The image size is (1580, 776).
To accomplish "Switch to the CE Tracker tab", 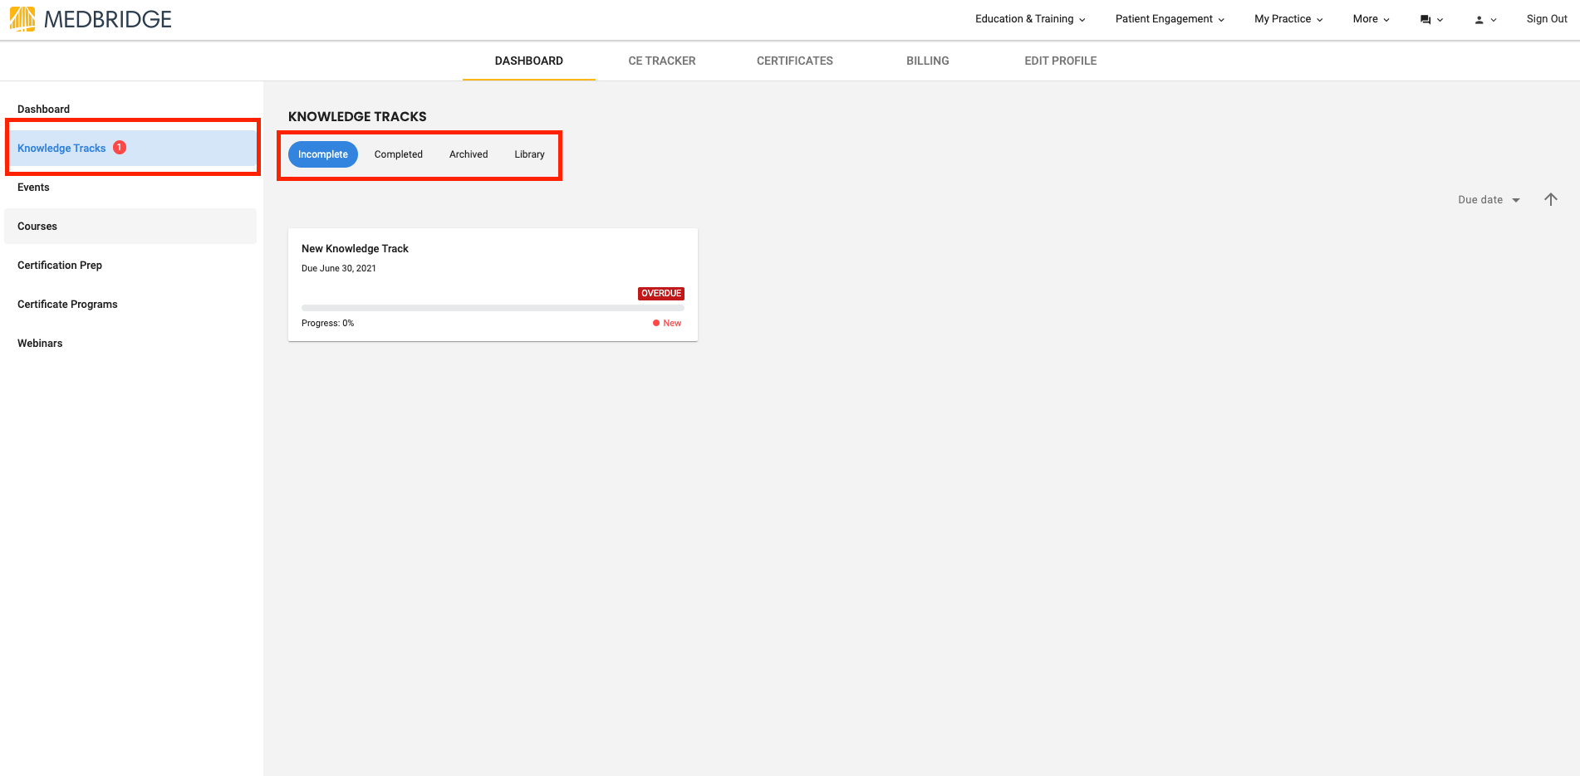I will click(662, 61).
